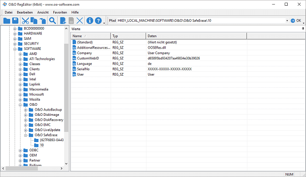Click the cut scissors icon

click(x=25, y=21)
